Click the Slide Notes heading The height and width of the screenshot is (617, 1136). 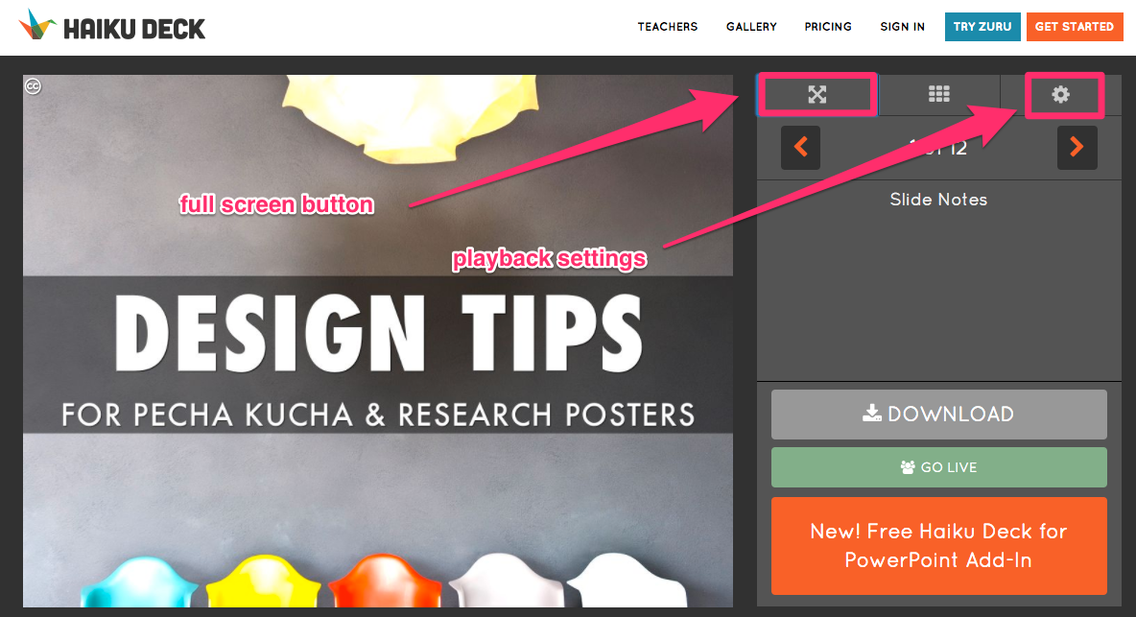[x=938, y=200]
